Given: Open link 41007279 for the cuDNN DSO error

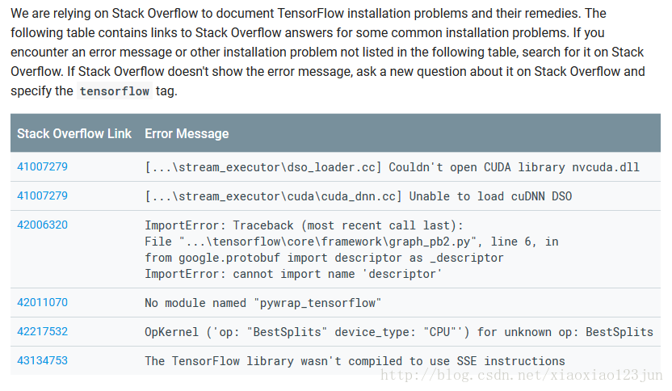Looking at the screenshot, I should click(43, 196).
